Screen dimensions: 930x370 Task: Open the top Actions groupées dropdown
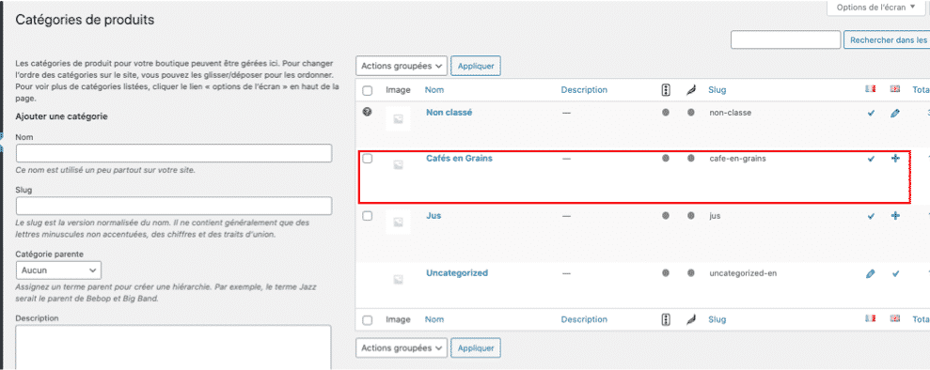[x=402, y=66]
